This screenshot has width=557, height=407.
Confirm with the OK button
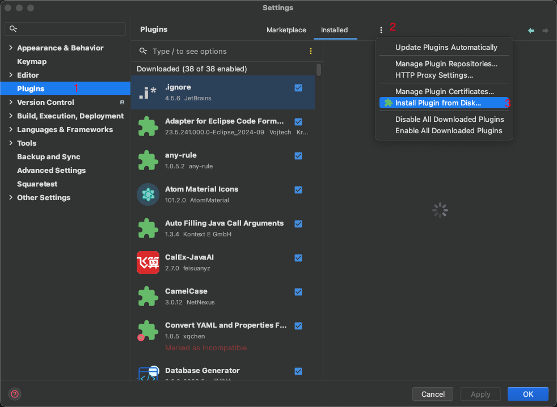tap(528, 394)
